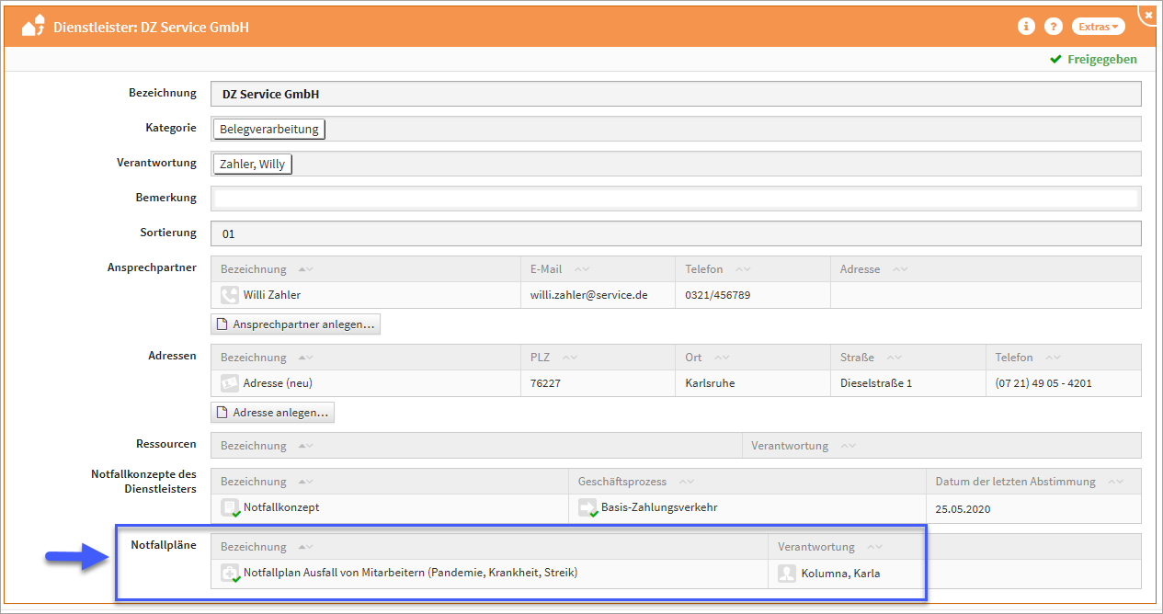Sort Adressen table by PLZ column

point(570,358)
